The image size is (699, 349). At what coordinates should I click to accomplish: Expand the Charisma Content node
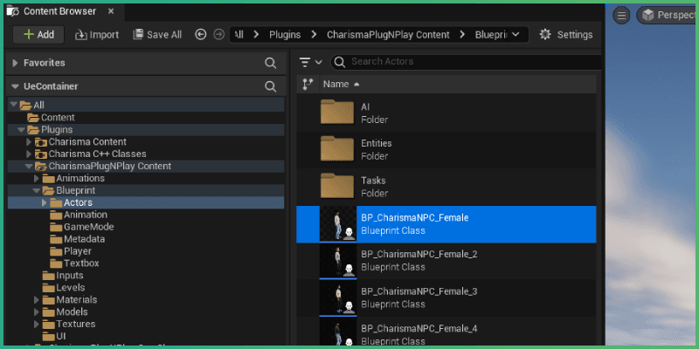[x=29, y=141]
